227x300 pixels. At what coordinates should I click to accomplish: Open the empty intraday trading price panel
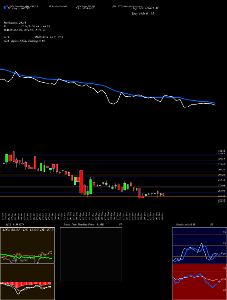tap(91, 255)
